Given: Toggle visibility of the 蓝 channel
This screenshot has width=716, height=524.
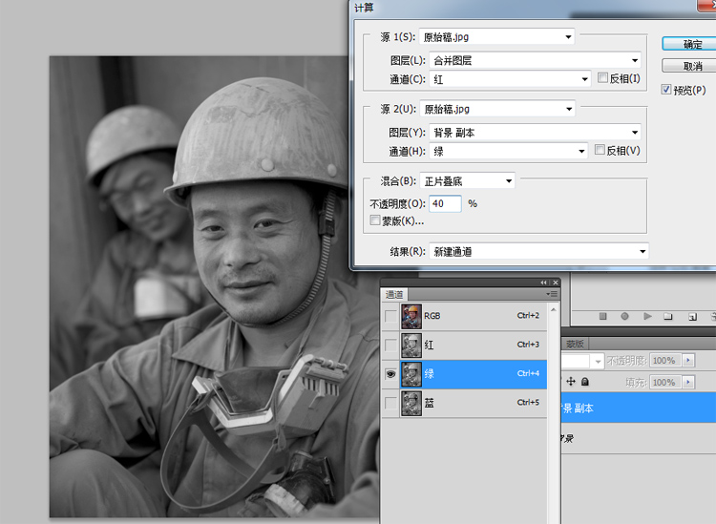Looking at the screenshot, I should [x=390, y=403].
